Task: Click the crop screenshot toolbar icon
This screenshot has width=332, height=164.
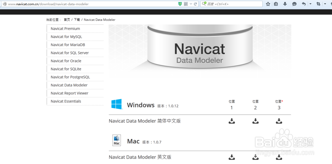Action: click(x=318, y=4)
